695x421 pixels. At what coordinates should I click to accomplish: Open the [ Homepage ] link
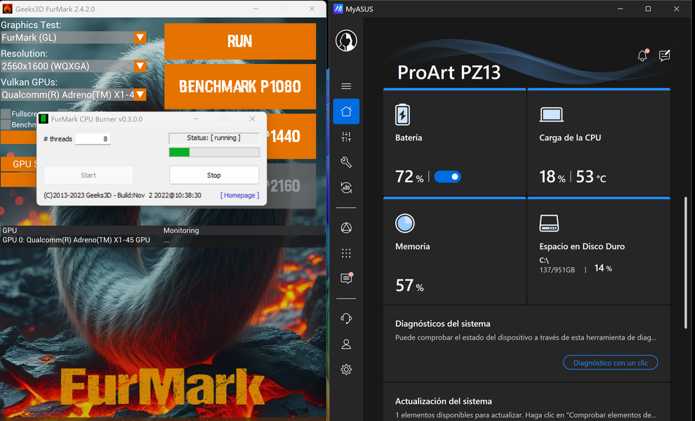240,195
